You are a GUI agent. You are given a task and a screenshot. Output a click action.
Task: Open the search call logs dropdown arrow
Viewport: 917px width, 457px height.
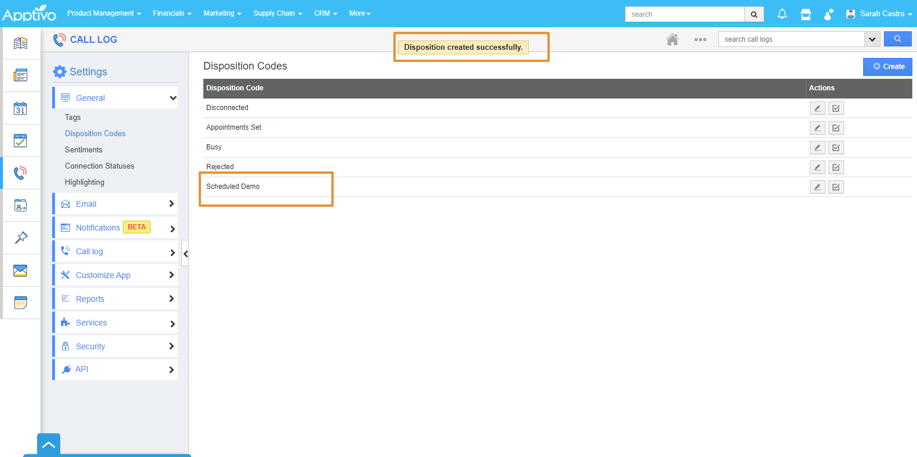(x=872, y=39)
